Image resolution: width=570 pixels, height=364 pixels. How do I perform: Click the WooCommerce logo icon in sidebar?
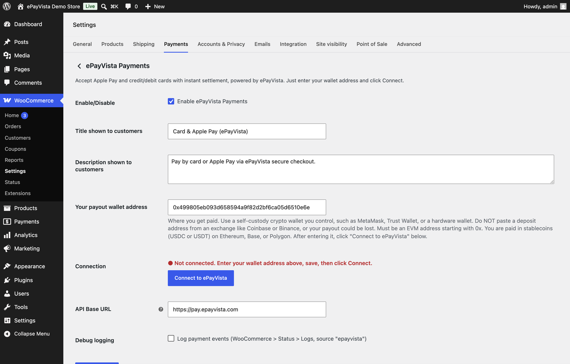tap(7, 100)
